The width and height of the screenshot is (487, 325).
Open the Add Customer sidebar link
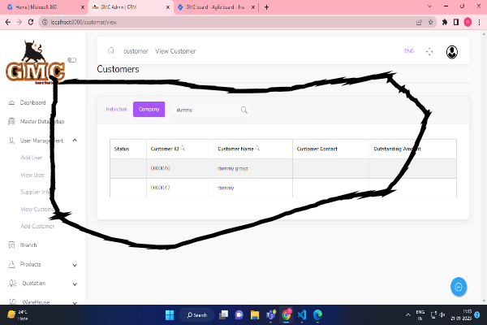37,226
